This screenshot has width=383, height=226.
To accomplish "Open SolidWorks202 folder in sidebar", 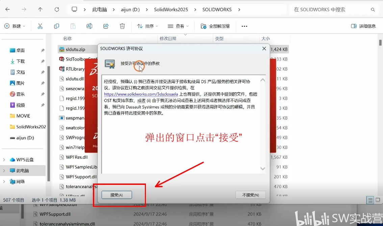I will [x=28, y=127].
